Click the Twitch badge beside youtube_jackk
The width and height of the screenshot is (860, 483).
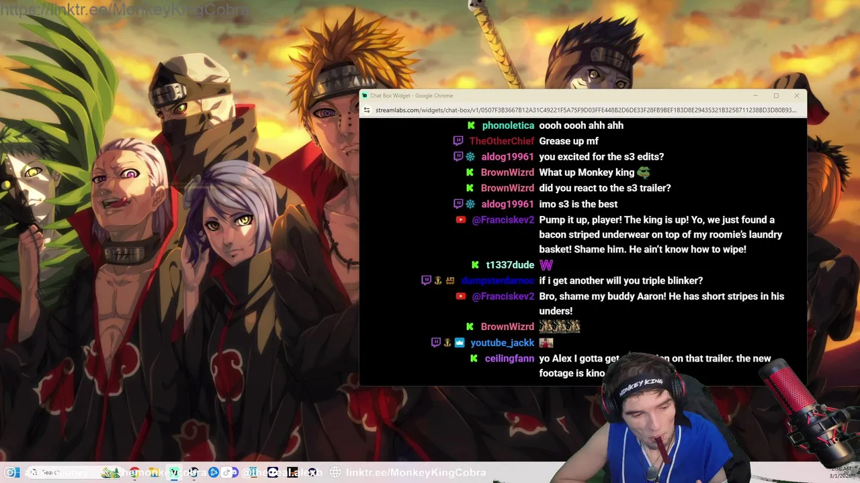(x=435, y=342)
